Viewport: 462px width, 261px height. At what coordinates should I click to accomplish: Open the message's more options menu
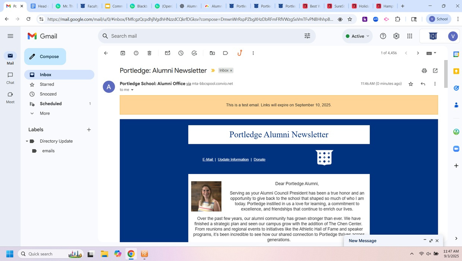435,84
